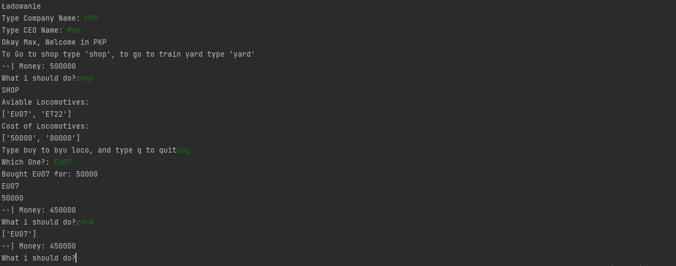
Task: Click the 'Aviable Locomotives:' line
Action: coord(45,102)
